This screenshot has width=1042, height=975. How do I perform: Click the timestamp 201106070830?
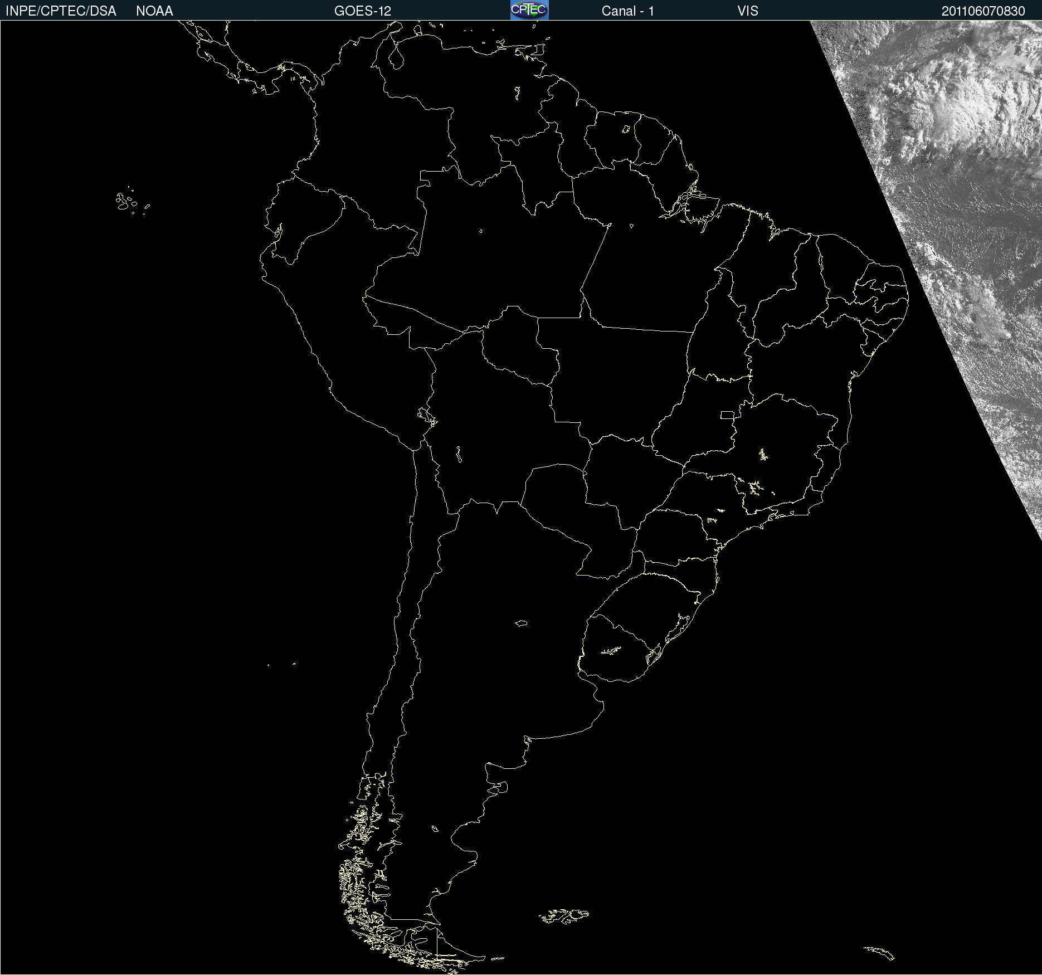983,11
